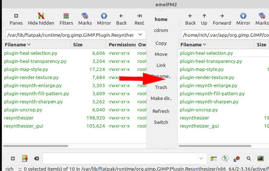This screenshot has height=171, width=269.
Task: Click the bookmark with red arrow icon
Action: tap(25, 158)
